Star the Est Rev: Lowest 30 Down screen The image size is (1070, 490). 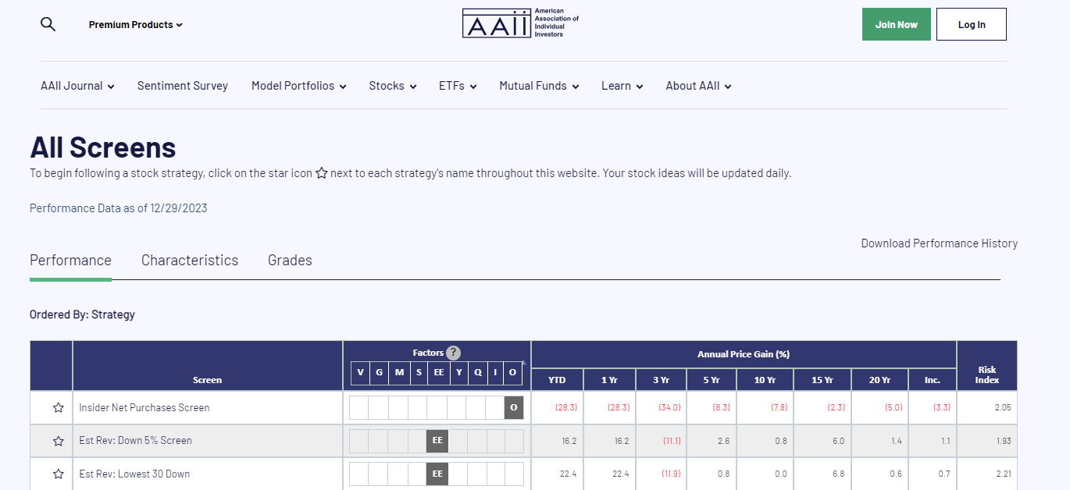point(58,474)
